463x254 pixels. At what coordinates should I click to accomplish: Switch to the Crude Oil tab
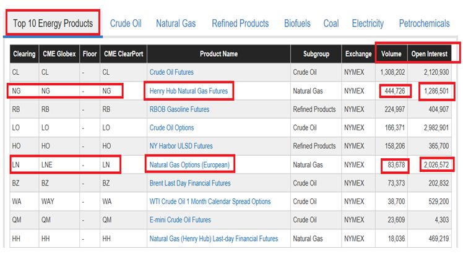(126, 23)
